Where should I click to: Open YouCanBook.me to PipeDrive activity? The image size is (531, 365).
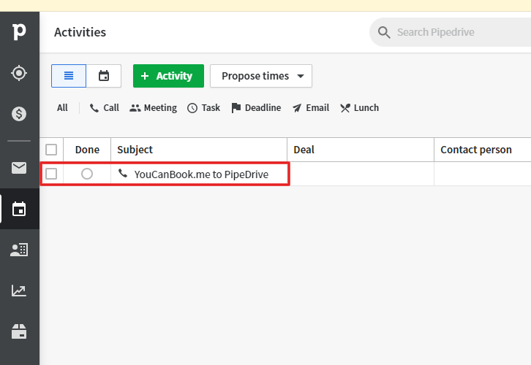(201, 174)
